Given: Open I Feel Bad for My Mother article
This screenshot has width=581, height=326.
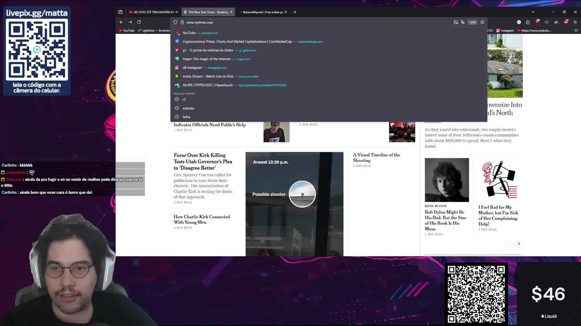Looking at the screenshot, I should 498,216.
